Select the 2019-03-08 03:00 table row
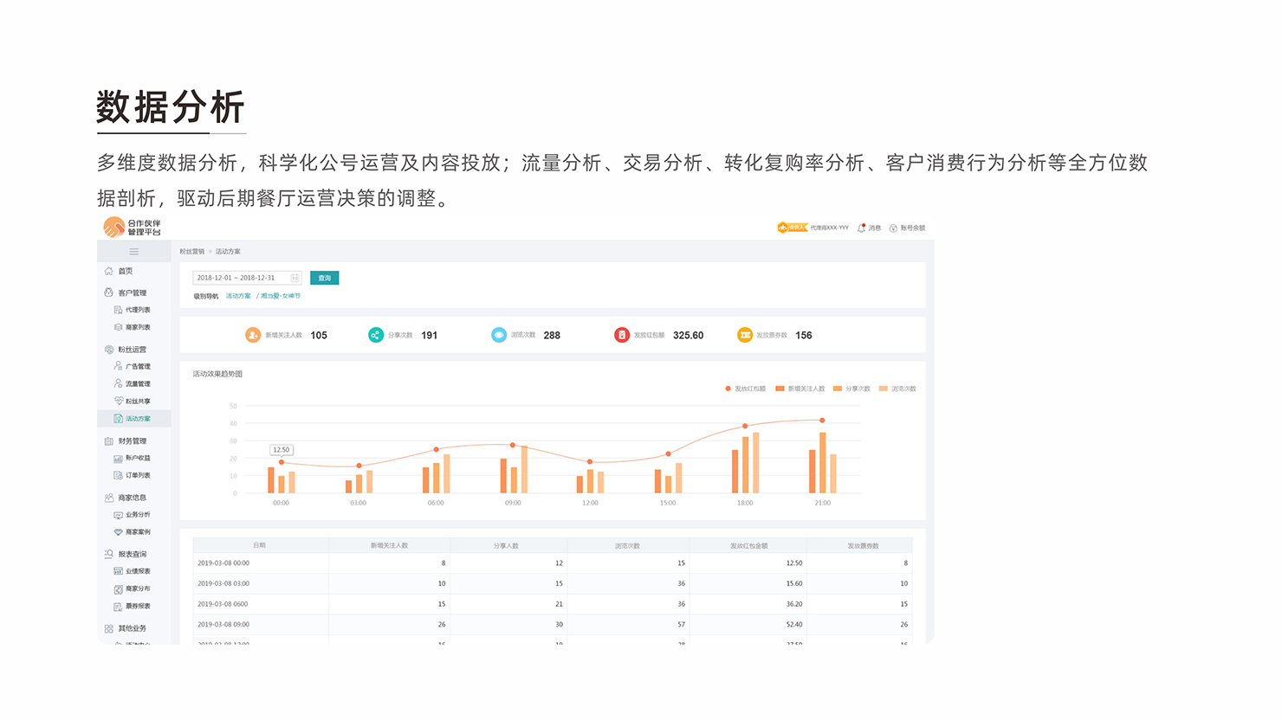1282x720 pixels. [553, 583]
